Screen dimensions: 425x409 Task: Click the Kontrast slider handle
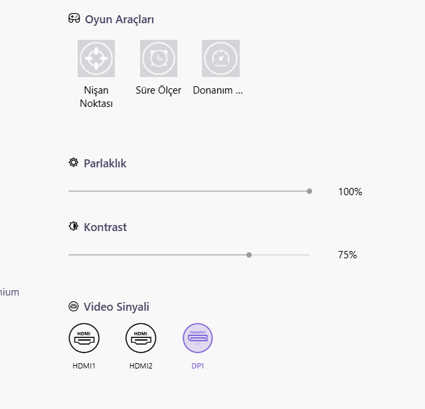(x=249, y=255)
